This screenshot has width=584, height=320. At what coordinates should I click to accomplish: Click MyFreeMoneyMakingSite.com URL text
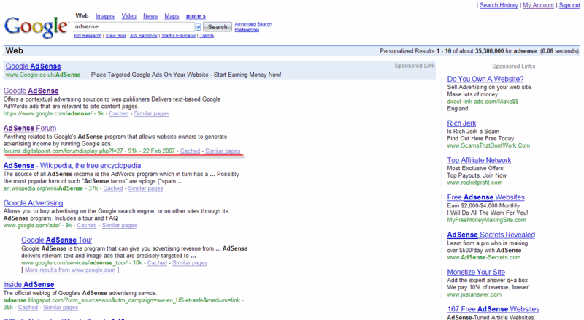tap(486, 220)
